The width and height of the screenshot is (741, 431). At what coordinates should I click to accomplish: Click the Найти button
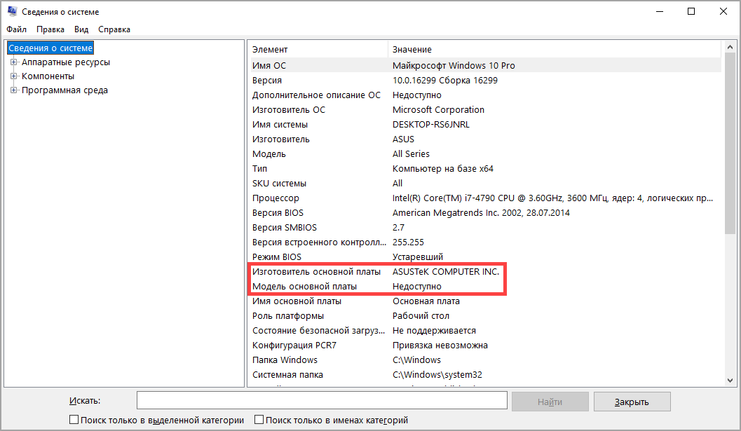pyautogui.click(x=550, y=402)
